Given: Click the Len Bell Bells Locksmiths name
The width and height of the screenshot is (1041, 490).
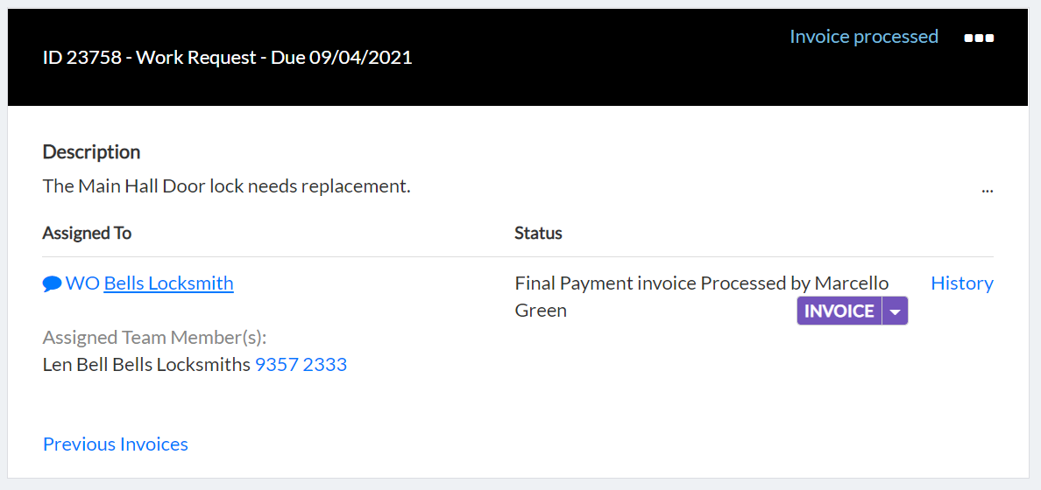Looking at the screenshot, I should click(x=146, y=364).
